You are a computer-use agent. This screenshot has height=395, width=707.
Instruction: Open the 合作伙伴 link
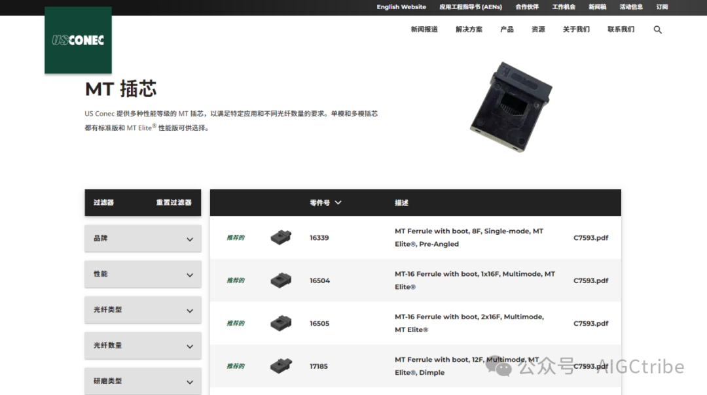(x=527, y=7)
